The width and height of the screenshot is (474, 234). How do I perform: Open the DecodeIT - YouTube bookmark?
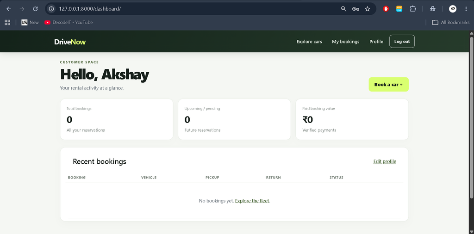[69, 22]
